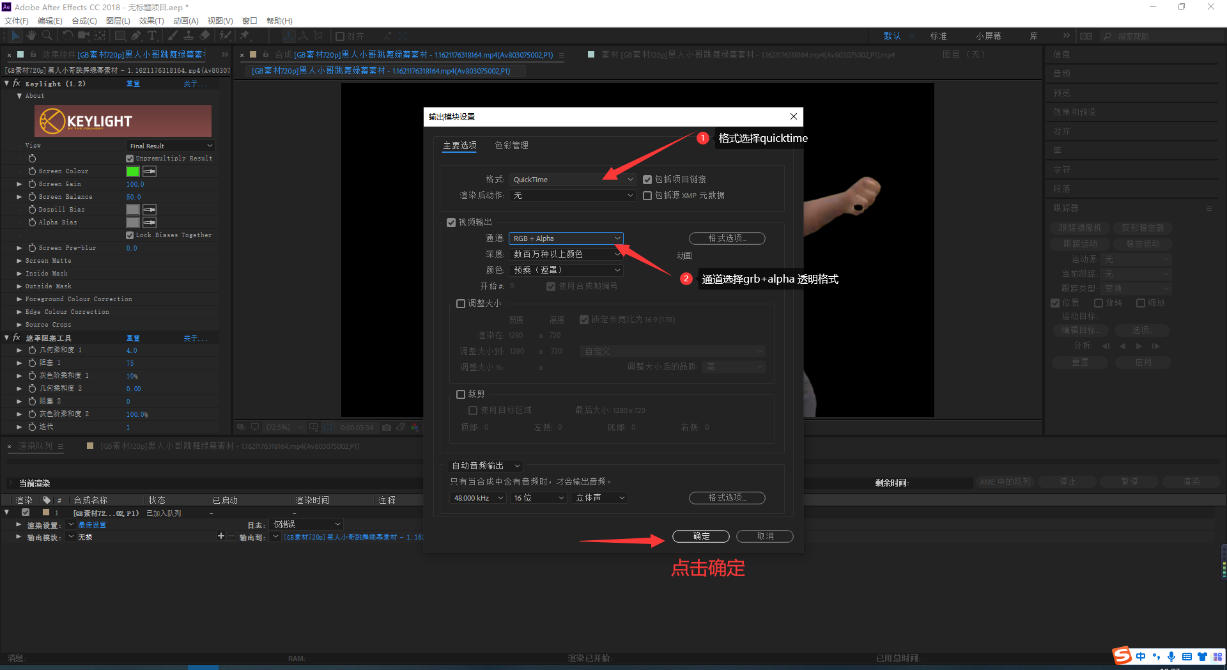The image size is (1227, 670).
Task: Select the Horizontal Type tool
Action: tap(152, 36)
